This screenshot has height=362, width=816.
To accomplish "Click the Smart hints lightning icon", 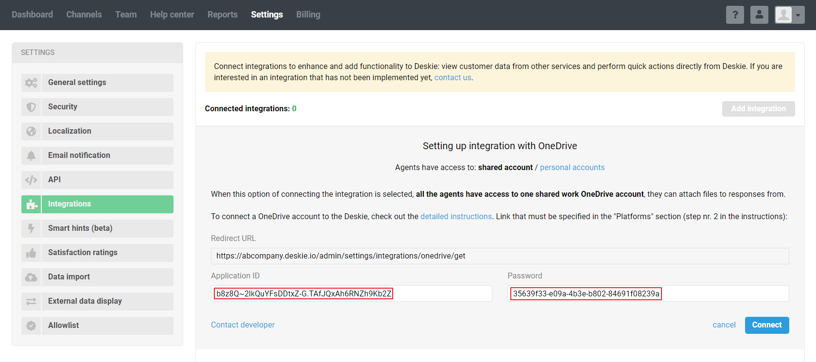I will click(31, 228).
